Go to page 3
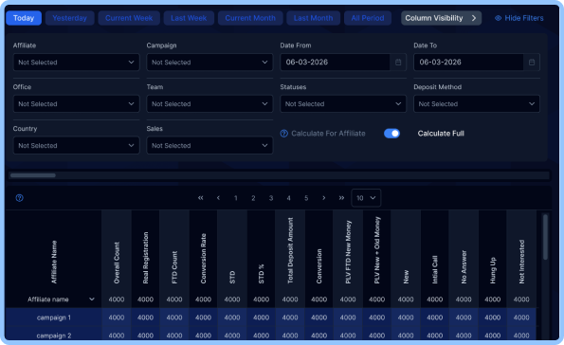This screenshot has height=345, width=564. pyautogui.click(x=271, y=198)
